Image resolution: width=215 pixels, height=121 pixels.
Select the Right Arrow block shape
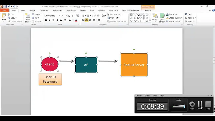coord(141,18)
